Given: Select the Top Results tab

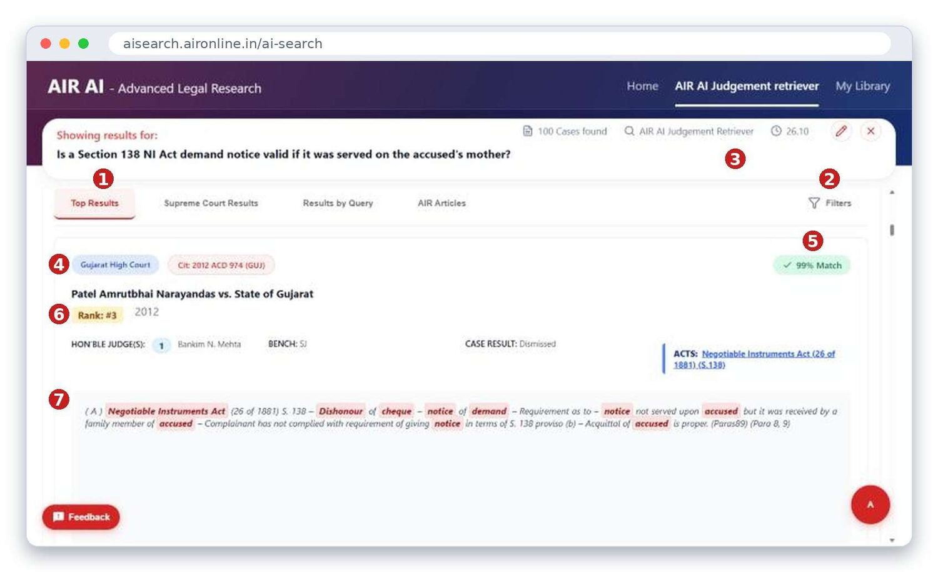Looking at the screenshot, I should tap(94, 203).
